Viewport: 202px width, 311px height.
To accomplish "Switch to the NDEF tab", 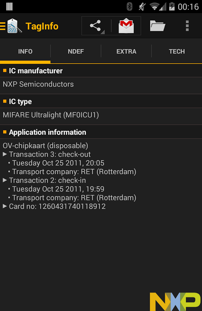I will tap(76, 51).
